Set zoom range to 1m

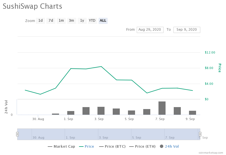click(x=61, y=21)
